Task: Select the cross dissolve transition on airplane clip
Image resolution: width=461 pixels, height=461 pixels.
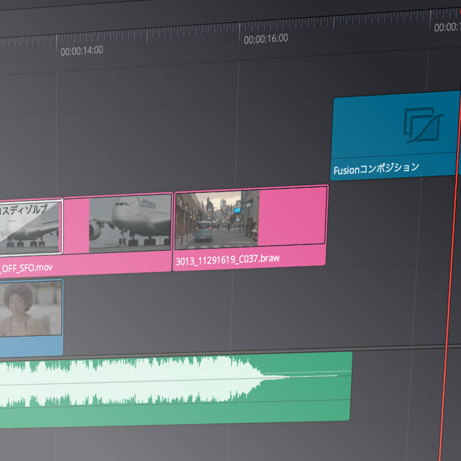Action: (x=30, y=227)
